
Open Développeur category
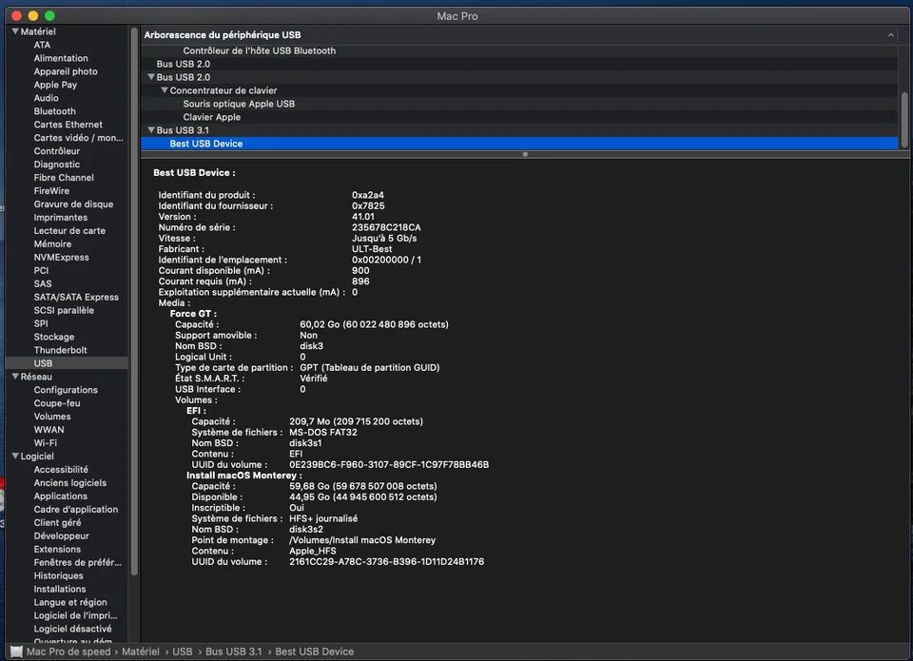pyautogui.click(x=61, y=535)
